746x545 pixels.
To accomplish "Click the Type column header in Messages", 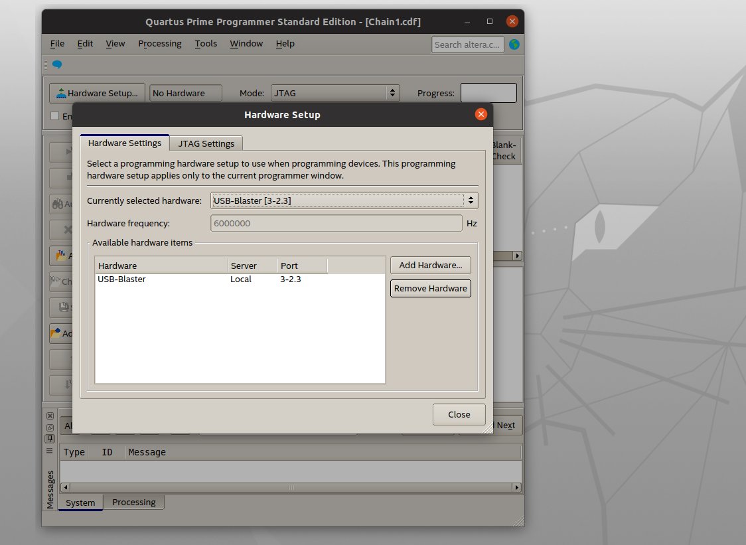I will 74,452.
